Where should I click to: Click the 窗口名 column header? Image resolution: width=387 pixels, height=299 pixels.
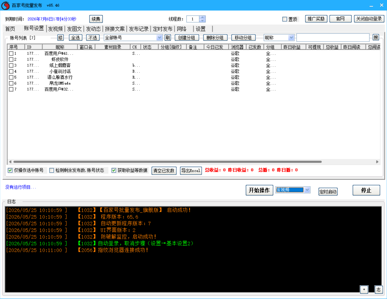point(86,47)
